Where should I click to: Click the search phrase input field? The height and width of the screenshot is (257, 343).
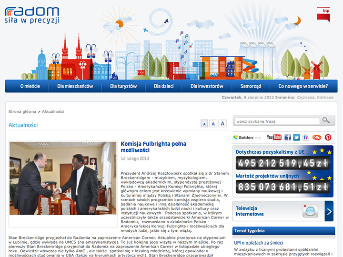click(276, 121)
